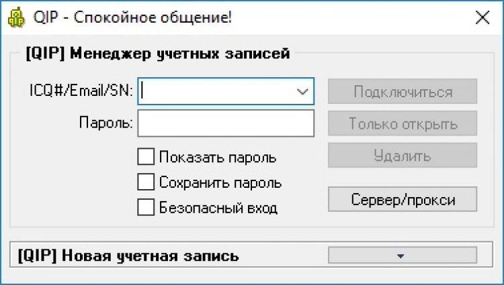Click the Сохранить пароль label text
The height and width of the screenshot is (285, 504).
point(220,182)
